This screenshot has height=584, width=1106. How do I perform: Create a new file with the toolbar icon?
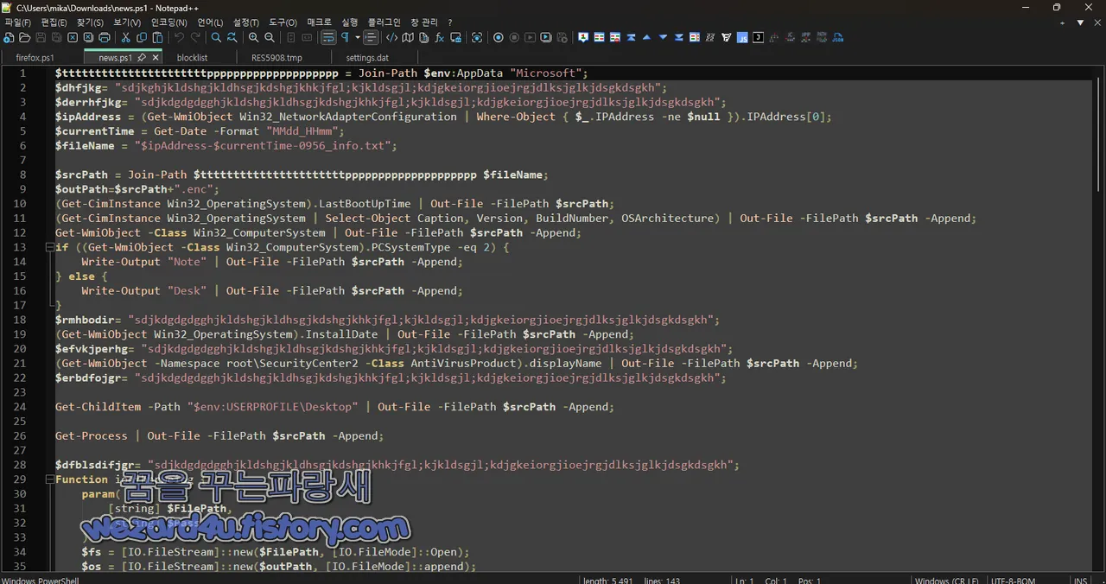pos(8,38)
